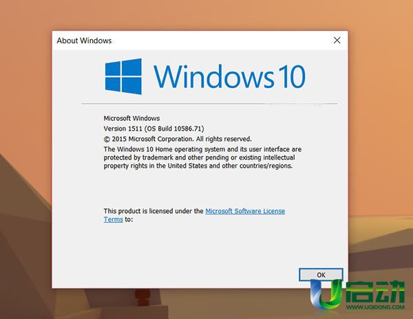Click the Microsoft Windows label
Image resolution: width=413 pixels, height=319 pixels.
131,118
